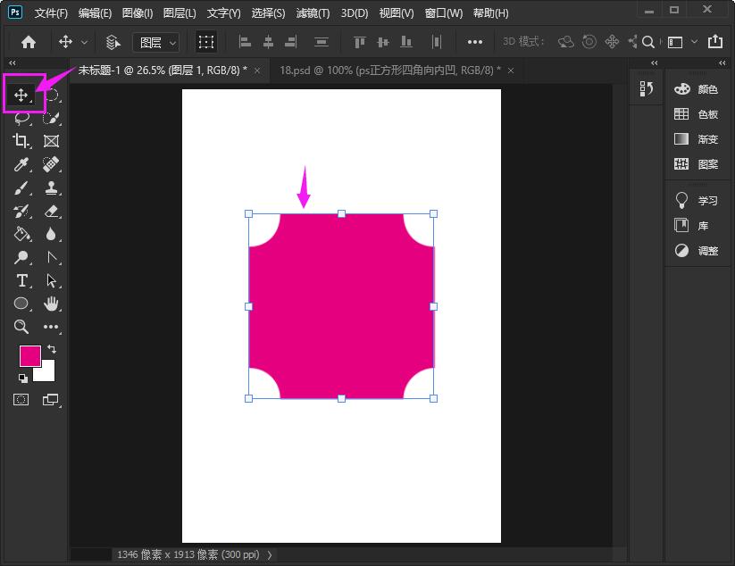Align right edges in options bar
The height and width of the screenshot is (566, 735).
(x=291, y=42)
